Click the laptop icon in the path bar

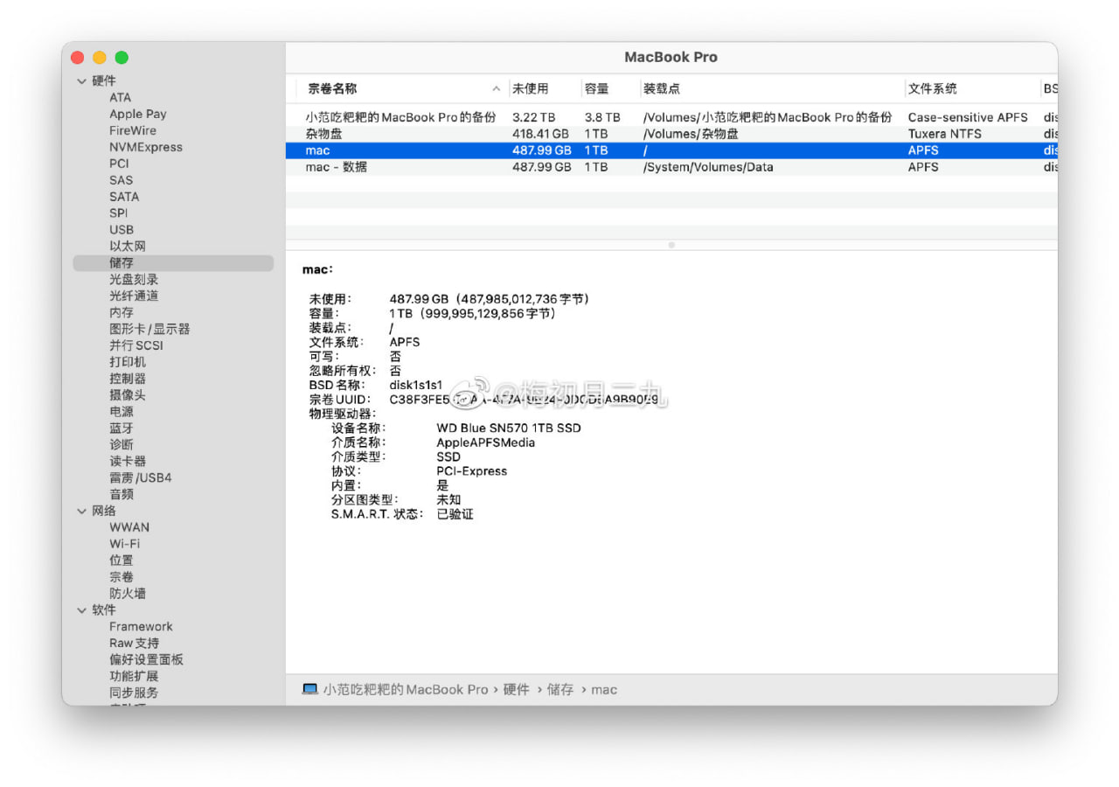(309, 689)
